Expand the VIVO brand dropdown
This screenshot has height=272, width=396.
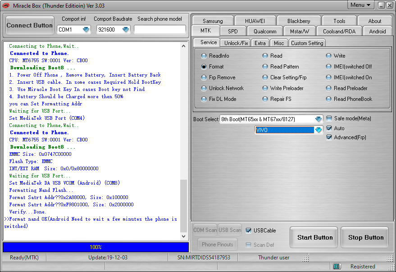[319, 130]
